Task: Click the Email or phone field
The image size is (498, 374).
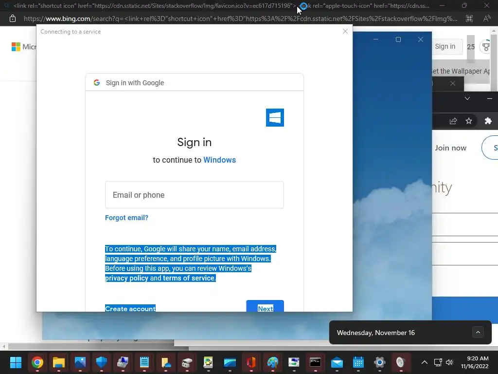Action: point(195,195)
